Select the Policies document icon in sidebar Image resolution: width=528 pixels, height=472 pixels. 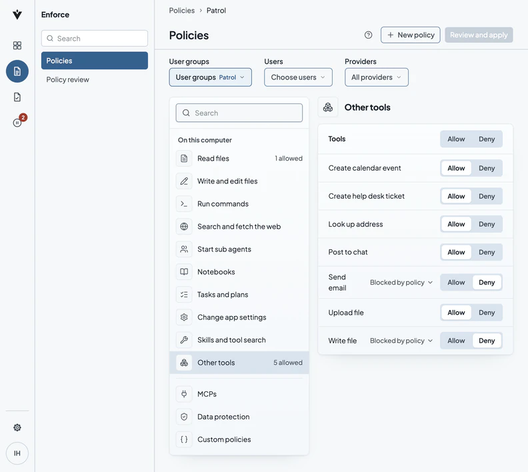17,71
